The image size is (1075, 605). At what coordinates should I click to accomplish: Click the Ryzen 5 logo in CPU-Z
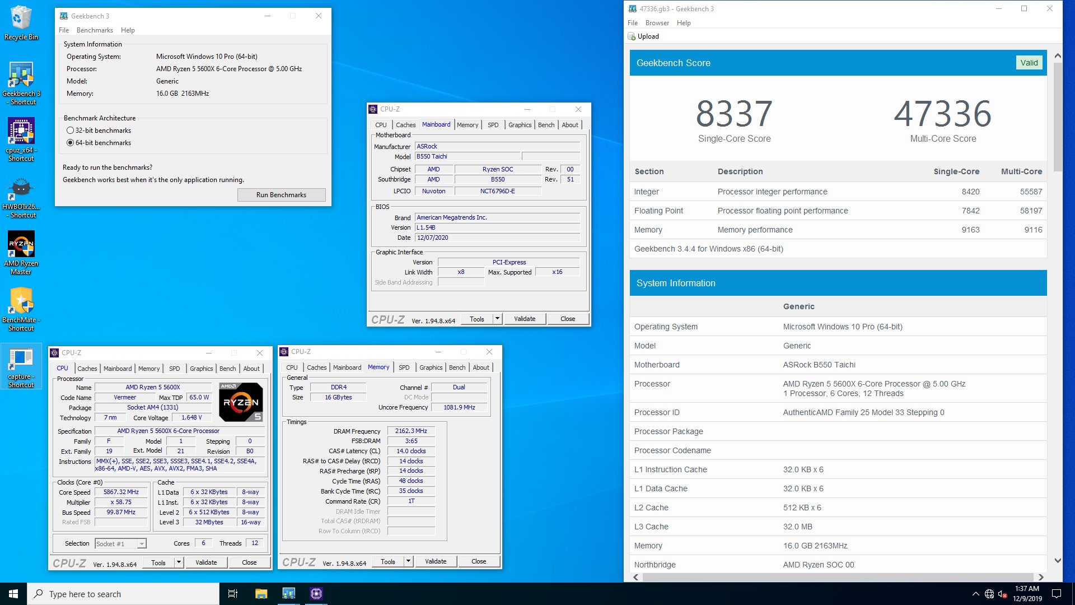[241, 402]
